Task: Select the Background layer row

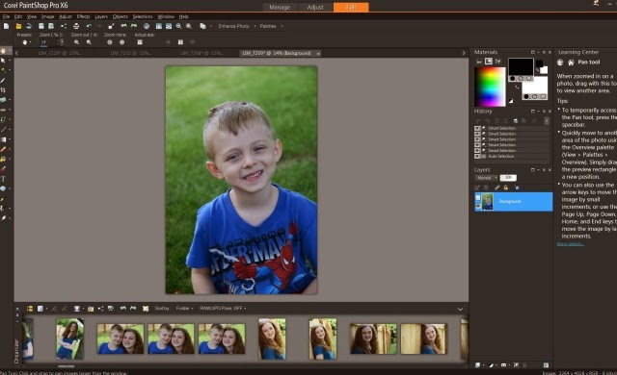Action: point(513,202)
